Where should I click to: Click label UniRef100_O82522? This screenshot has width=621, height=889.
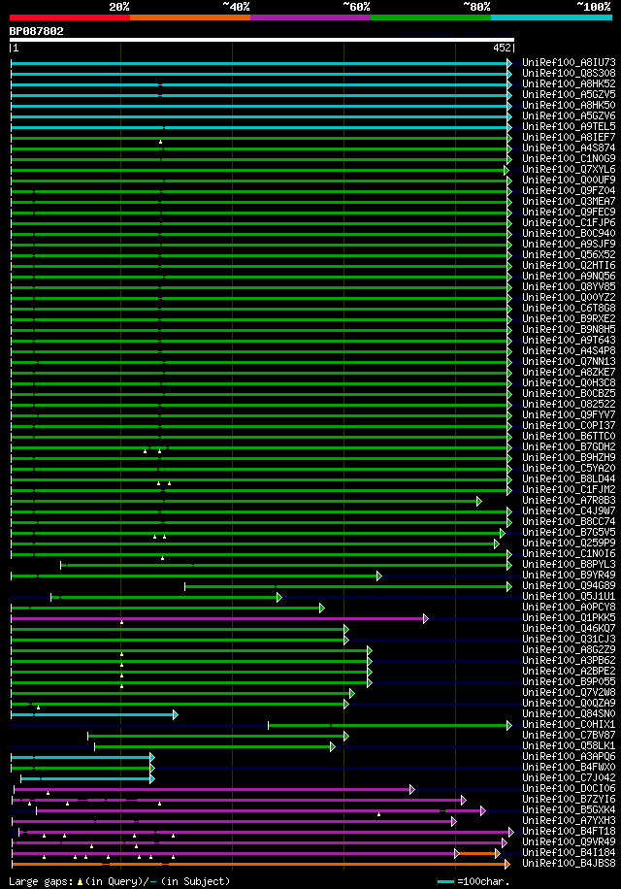pos(569,405)
